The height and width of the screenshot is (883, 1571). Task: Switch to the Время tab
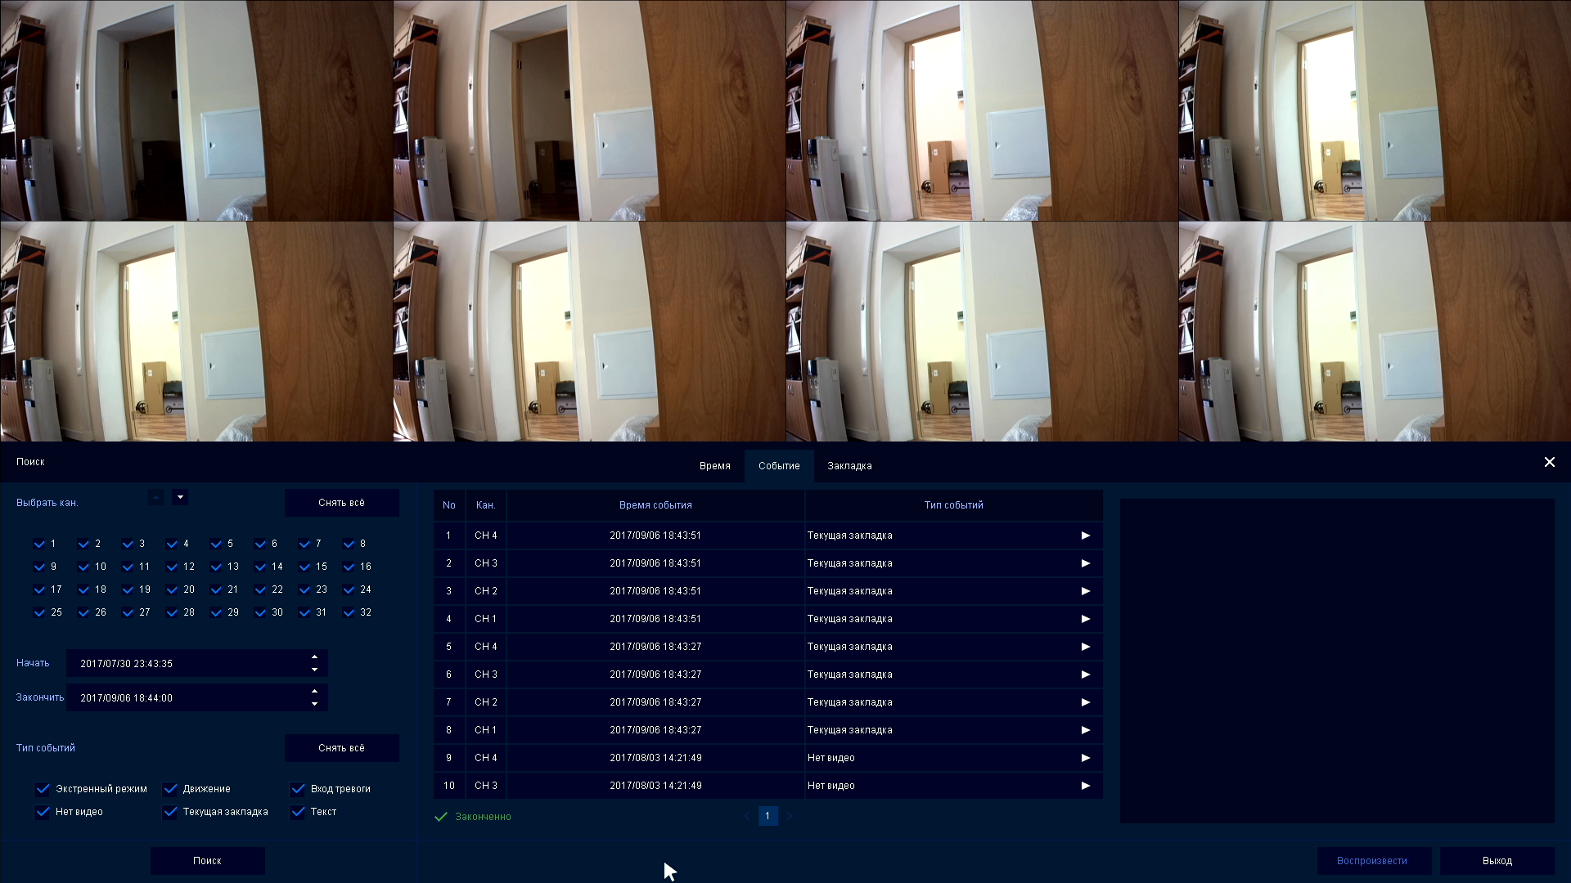714,466
